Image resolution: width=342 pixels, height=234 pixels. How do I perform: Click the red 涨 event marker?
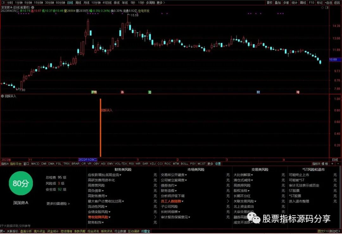(x=122, y=92)
